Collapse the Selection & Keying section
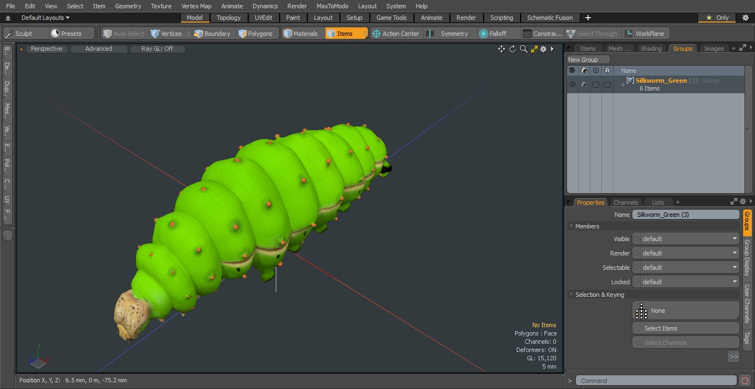Image resolution: width=755 pixels, height=389 pixels. [571, 295]
